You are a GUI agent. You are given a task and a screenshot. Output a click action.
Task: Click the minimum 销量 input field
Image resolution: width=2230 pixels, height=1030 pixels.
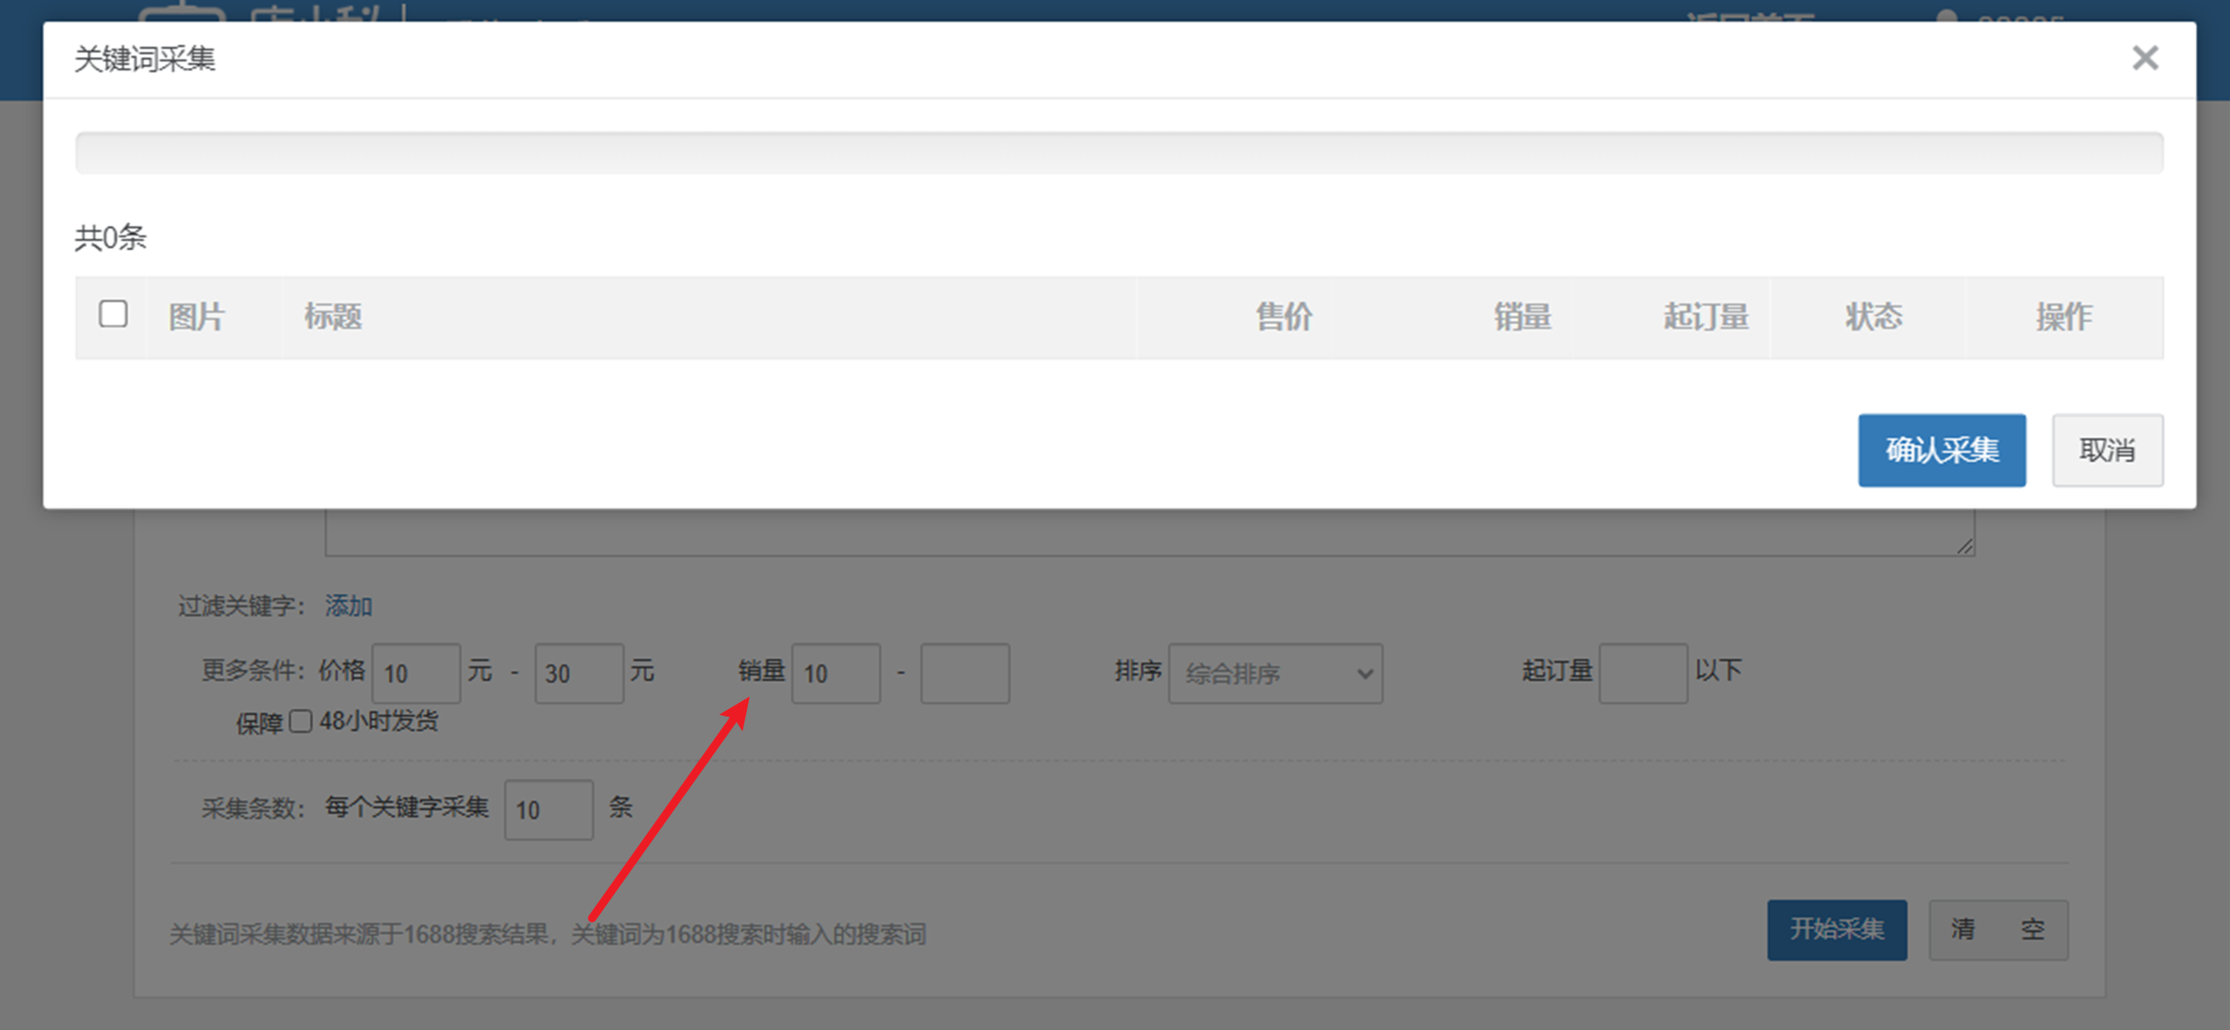835,674
